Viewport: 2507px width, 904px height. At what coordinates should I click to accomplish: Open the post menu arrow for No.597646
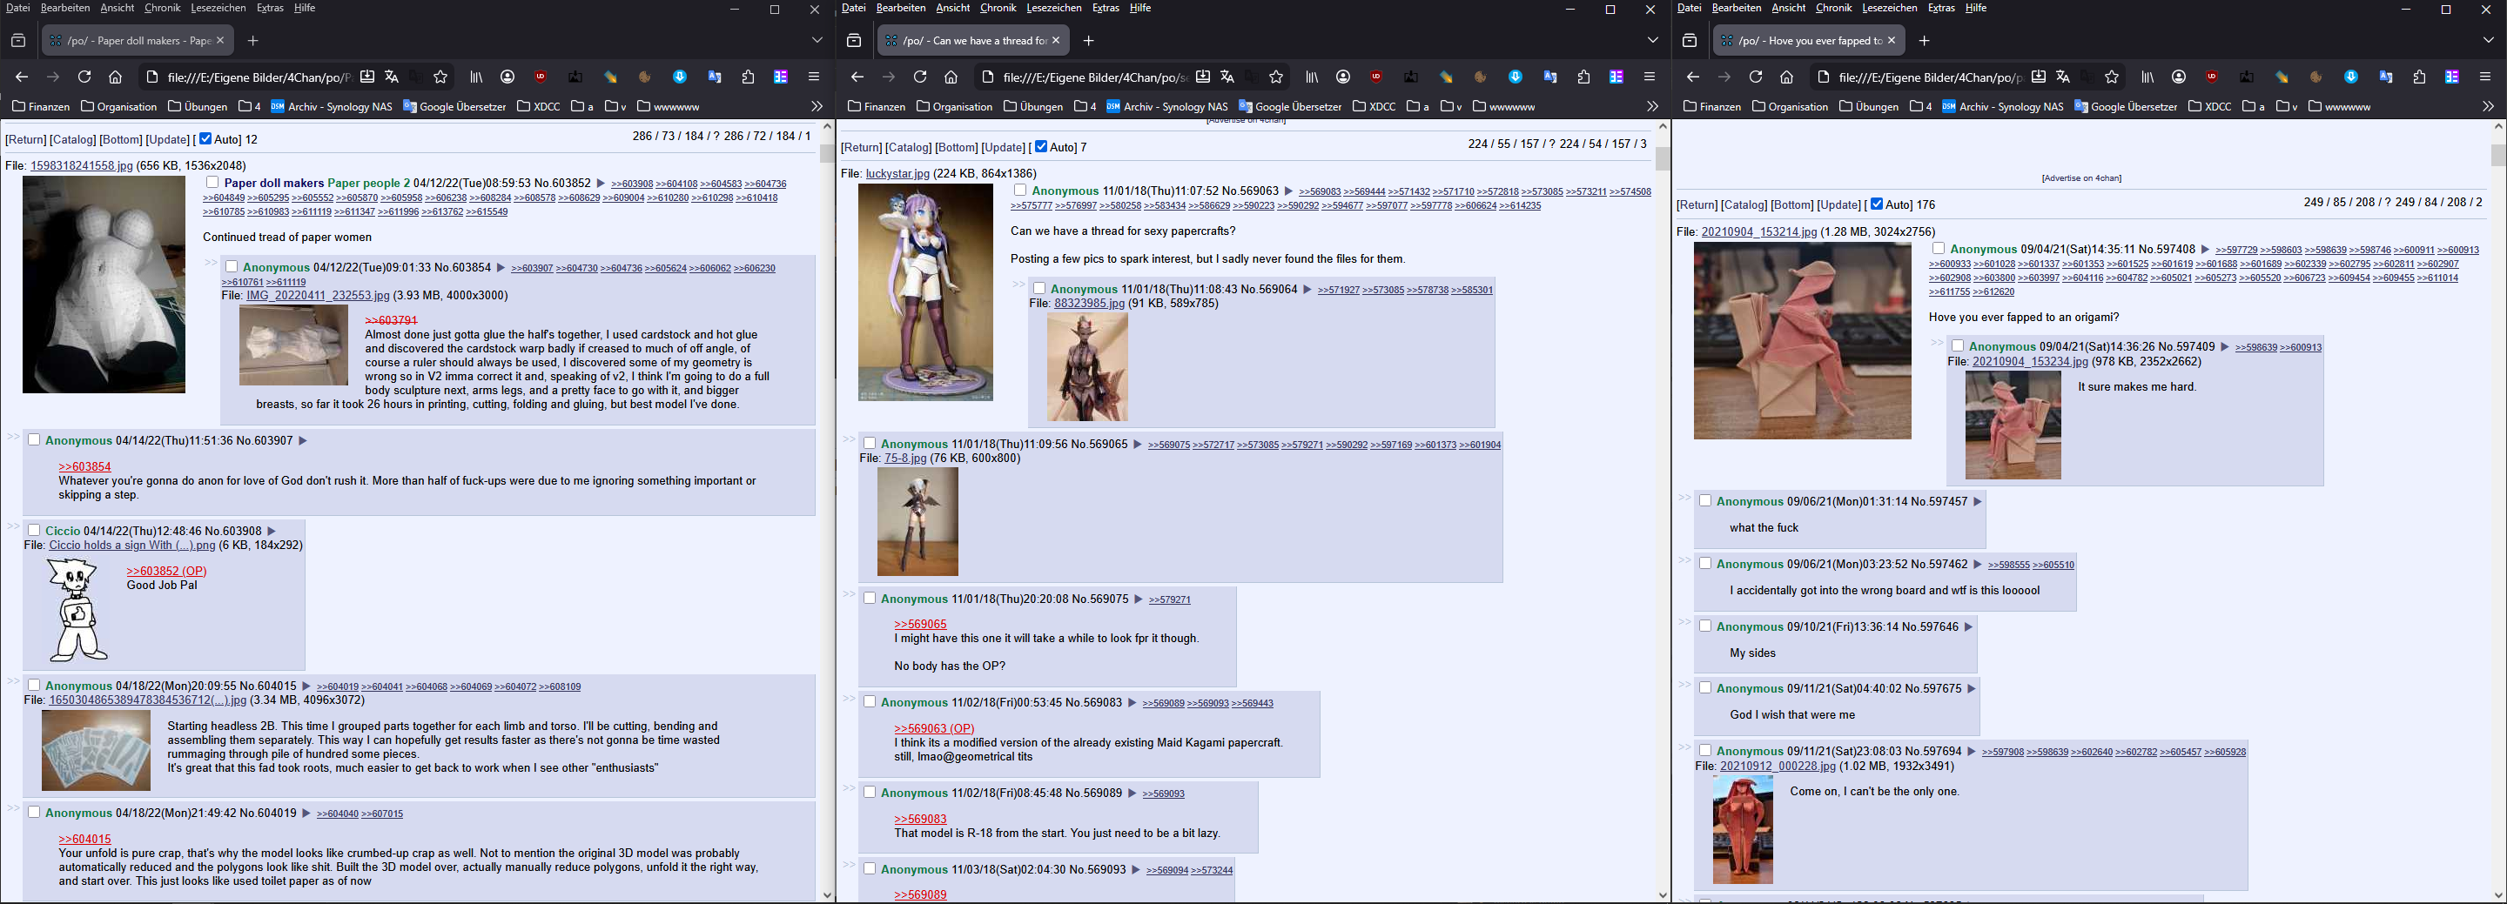pyautogui.click(x=1968, y=626)
